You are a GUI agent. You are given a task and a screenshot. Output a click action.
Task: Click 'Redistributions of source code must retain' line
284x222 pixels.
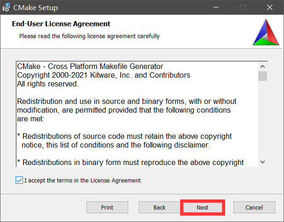(124, 137)
